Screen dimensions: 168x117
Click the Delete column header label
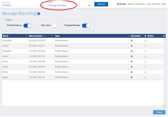(150, 36)
